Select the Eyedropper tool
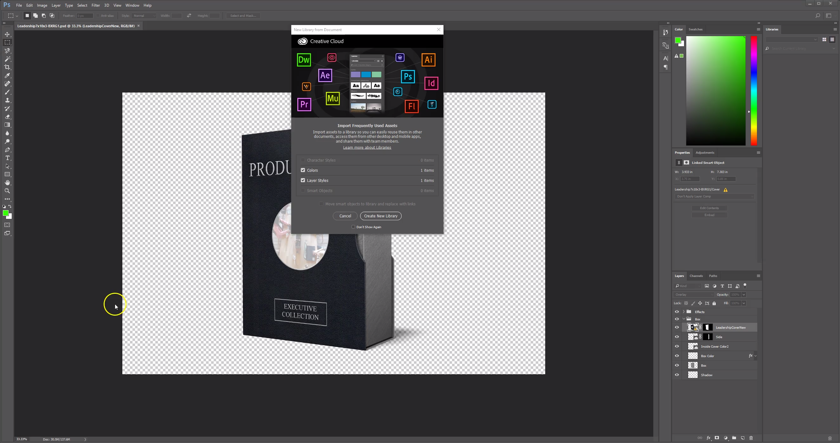The height and width of the screenshot is (443, 840). point(7,75)
